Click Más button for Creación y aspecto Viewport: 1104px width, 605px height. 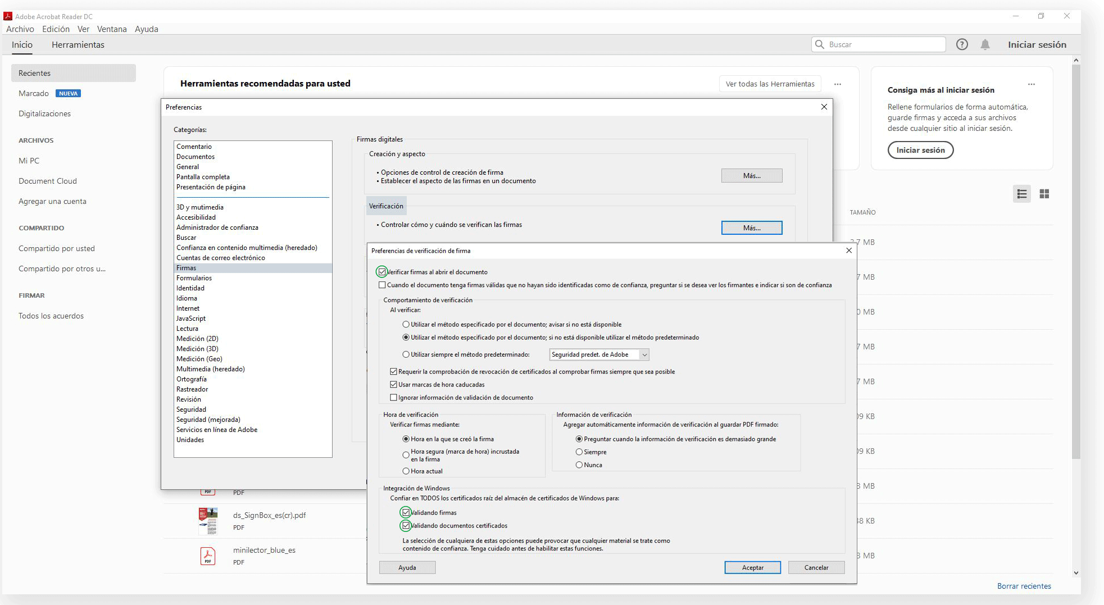(752, 176)
